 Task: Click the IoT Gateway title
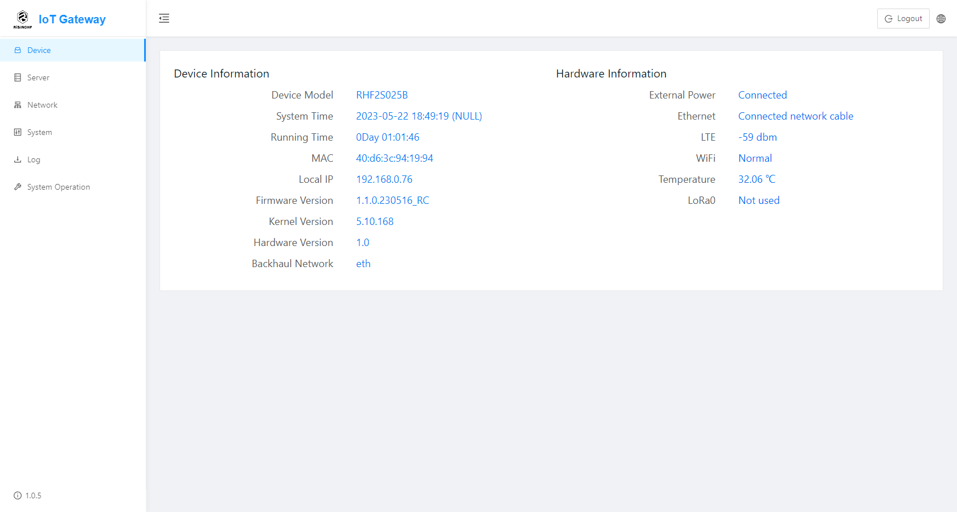(x=72, y=19)
